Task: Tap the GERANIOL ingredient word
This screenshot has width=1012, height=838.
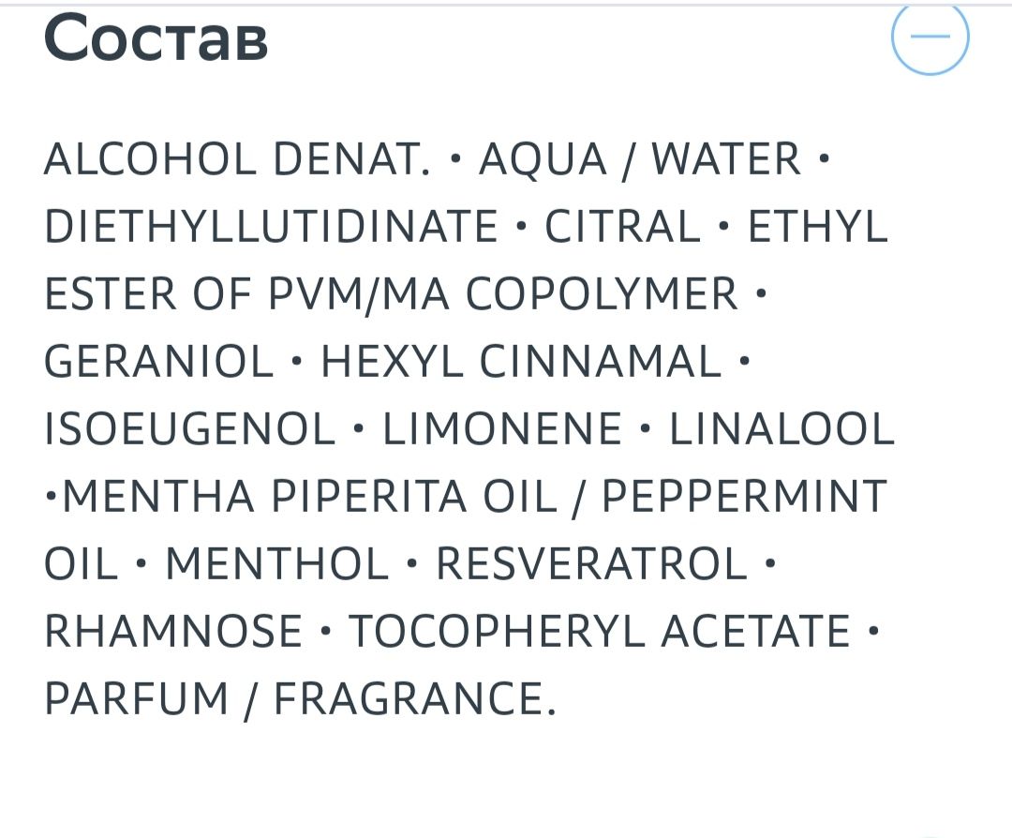Action: [x=159, y=362]
